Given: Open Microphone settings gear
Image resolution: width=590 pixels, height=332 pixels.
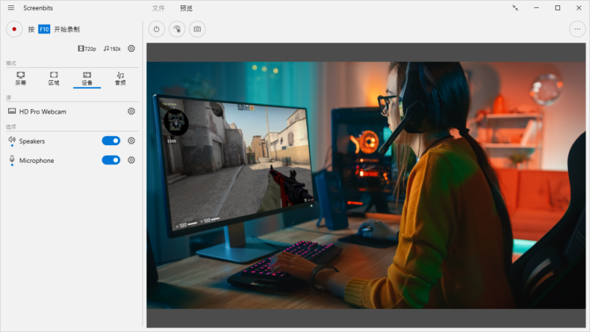Looking at the screenshot, I should tap(132, 160).
